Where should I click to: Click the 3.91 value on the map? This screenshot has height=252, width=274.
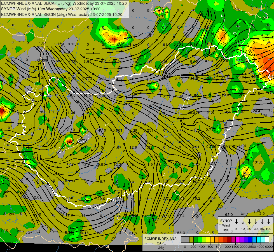pyautogui.click(x=196, y=147)
